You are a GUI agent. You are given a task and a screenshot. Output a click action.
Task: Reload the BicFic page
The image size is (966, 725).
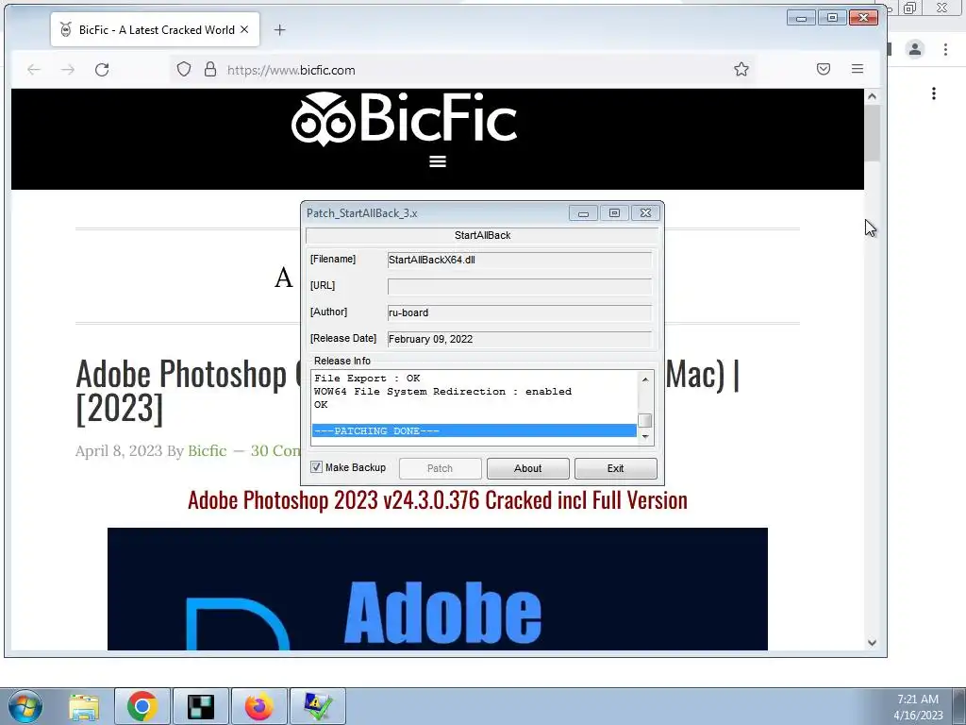(x=102, y=70)
